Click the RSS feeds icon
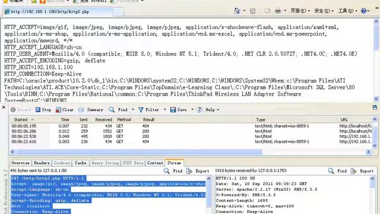Screen dimensions: 380x214 (x=252, y=11)
